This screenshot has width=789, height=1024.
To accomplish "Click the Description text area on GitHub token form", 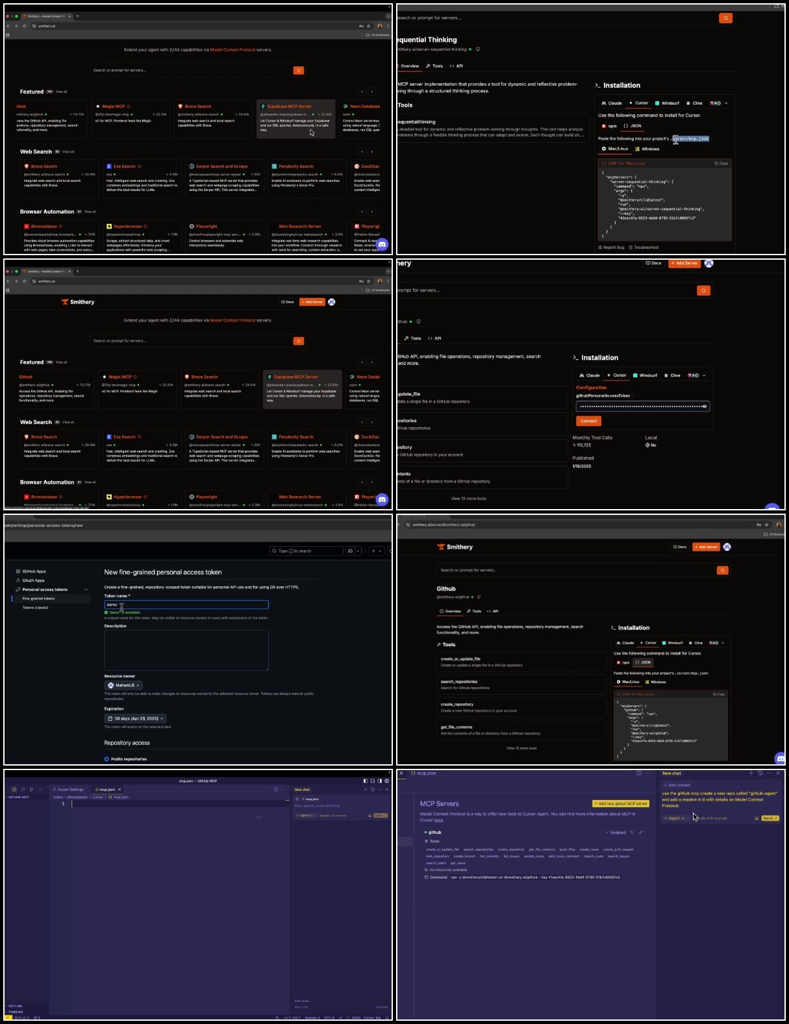I will pyautogui.click(x=186, y=650).
